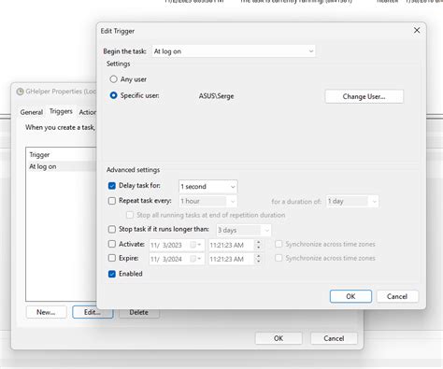Toggle the Delay task for checkbox
The height and width of the screenshot is (369, 443).
[112, 186]
